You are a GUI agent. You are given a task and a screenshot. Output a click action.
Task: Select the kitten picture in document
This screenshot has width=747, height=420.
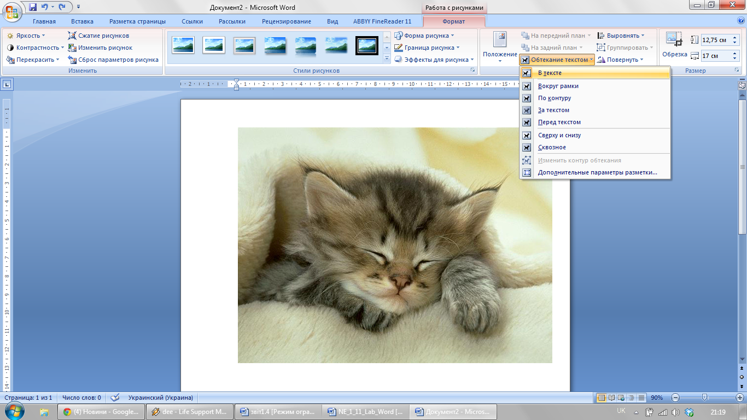(x=395, y=245)
